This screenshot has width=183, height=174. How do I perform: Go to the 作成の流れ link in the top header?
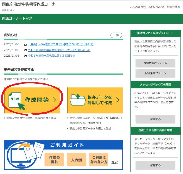point(173,7)
